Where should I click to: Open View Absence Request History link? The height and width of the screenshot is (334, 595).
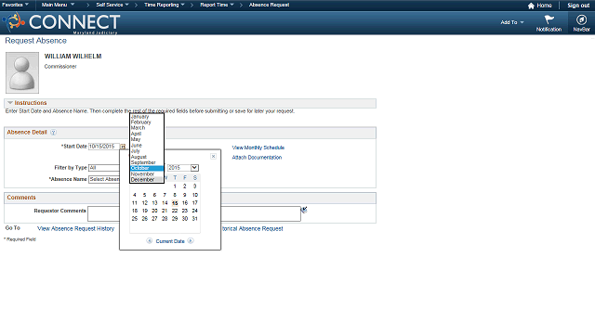point(75,229)
